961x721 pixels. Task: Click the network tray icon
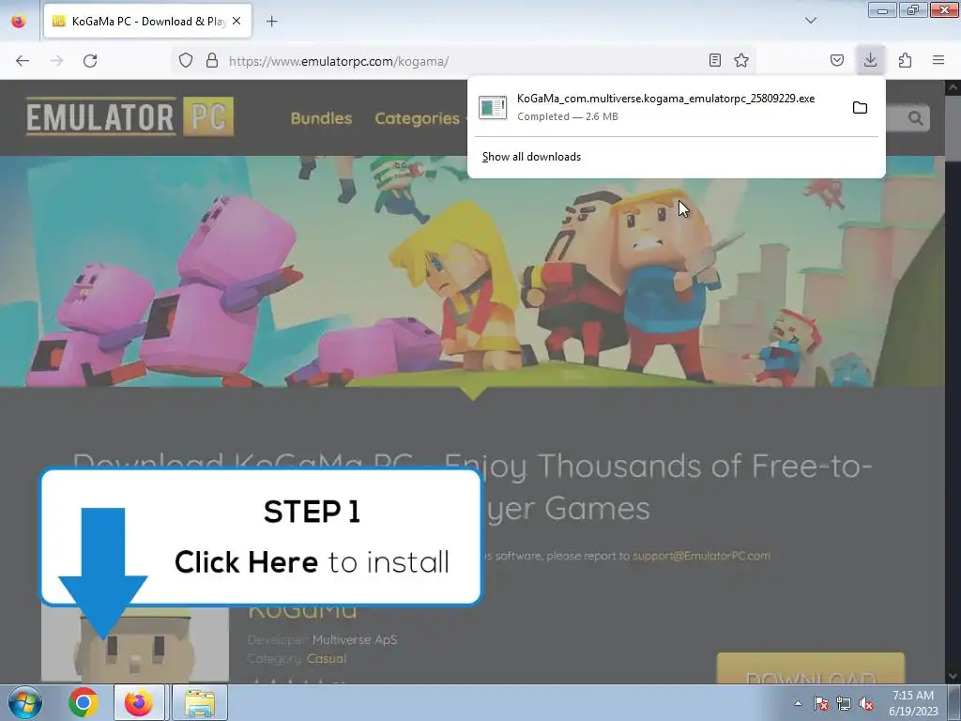844,703
